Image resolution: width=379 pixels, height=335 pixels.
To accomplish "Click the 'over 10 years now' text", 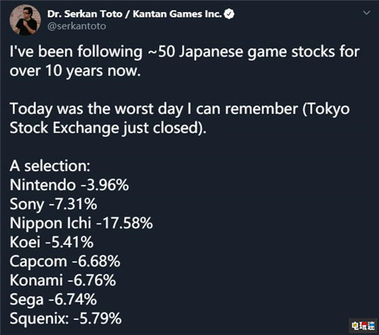I will tap(75, 71).
